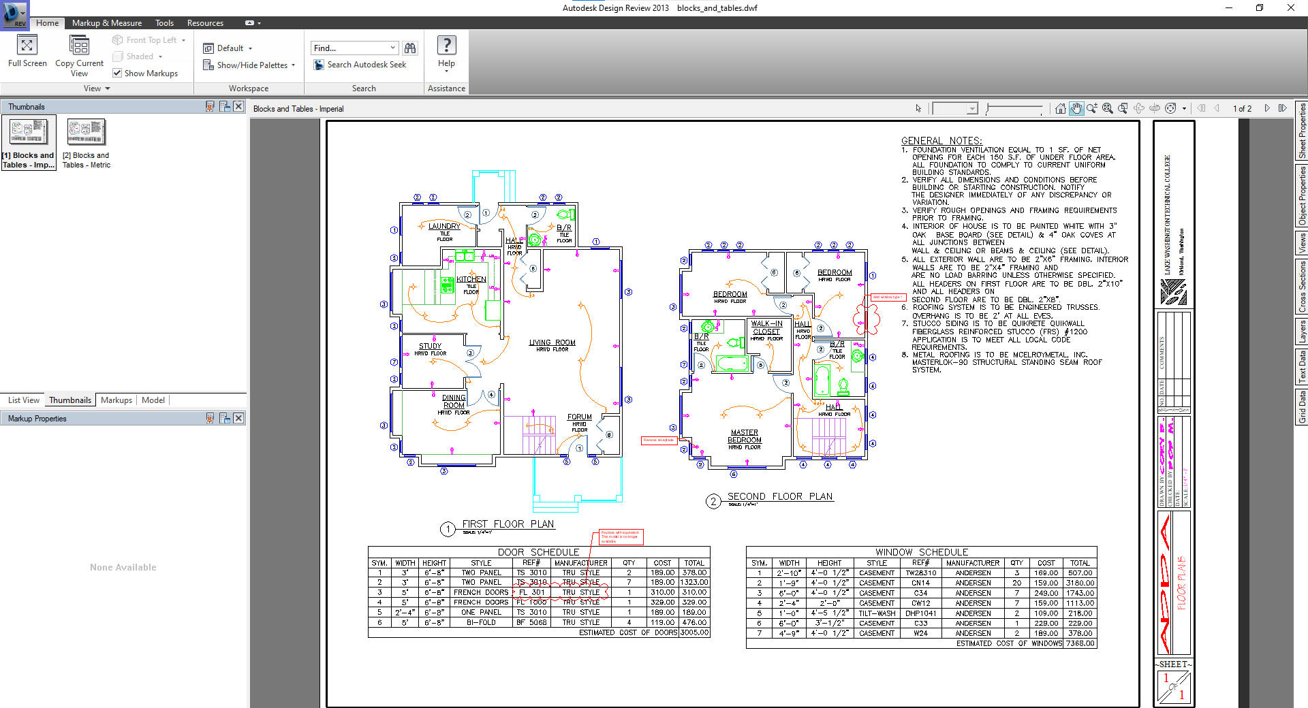Switch to the Markups palette tab
The width and height of the screenshot is (1308, 708).
pos(116,400)
